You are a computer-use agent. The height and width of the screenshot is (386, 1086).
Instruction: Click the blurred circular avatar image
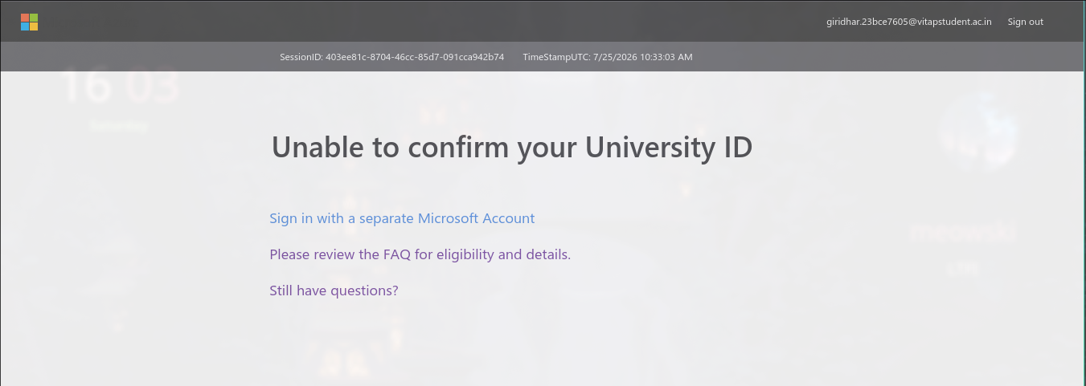coord(978,132)
